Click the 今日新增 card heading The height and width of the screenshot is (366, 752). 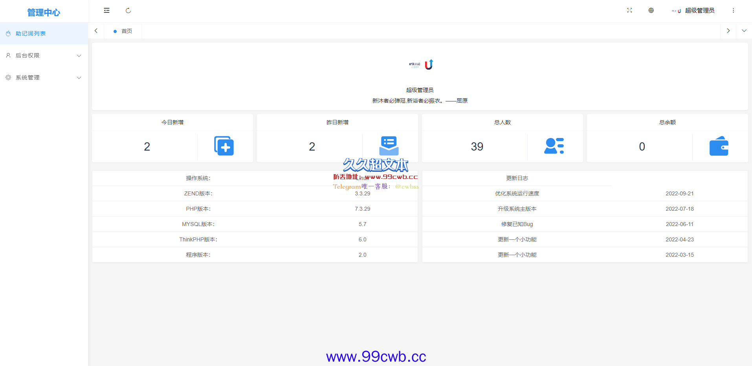click(172, 122)
